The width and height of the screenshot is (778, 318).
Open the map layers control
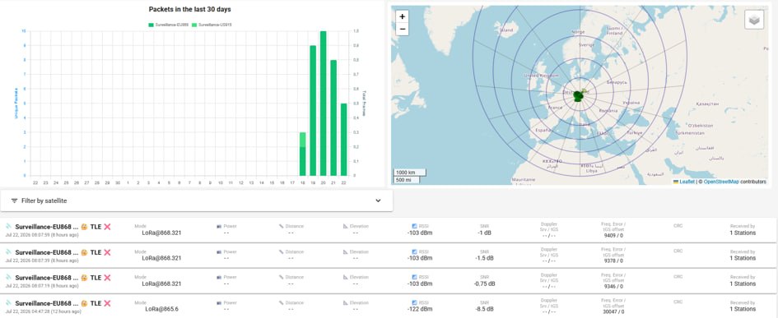point(753,21)
